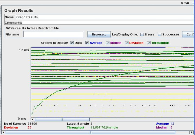Viewport: 195px width, 135px height.
Task: Enable the Errors only checkbox
Action: click(142, 34)
